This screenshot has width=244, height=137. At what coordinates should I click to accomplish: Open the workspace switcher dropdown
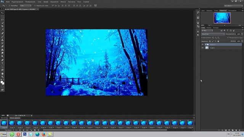point(233,6)
